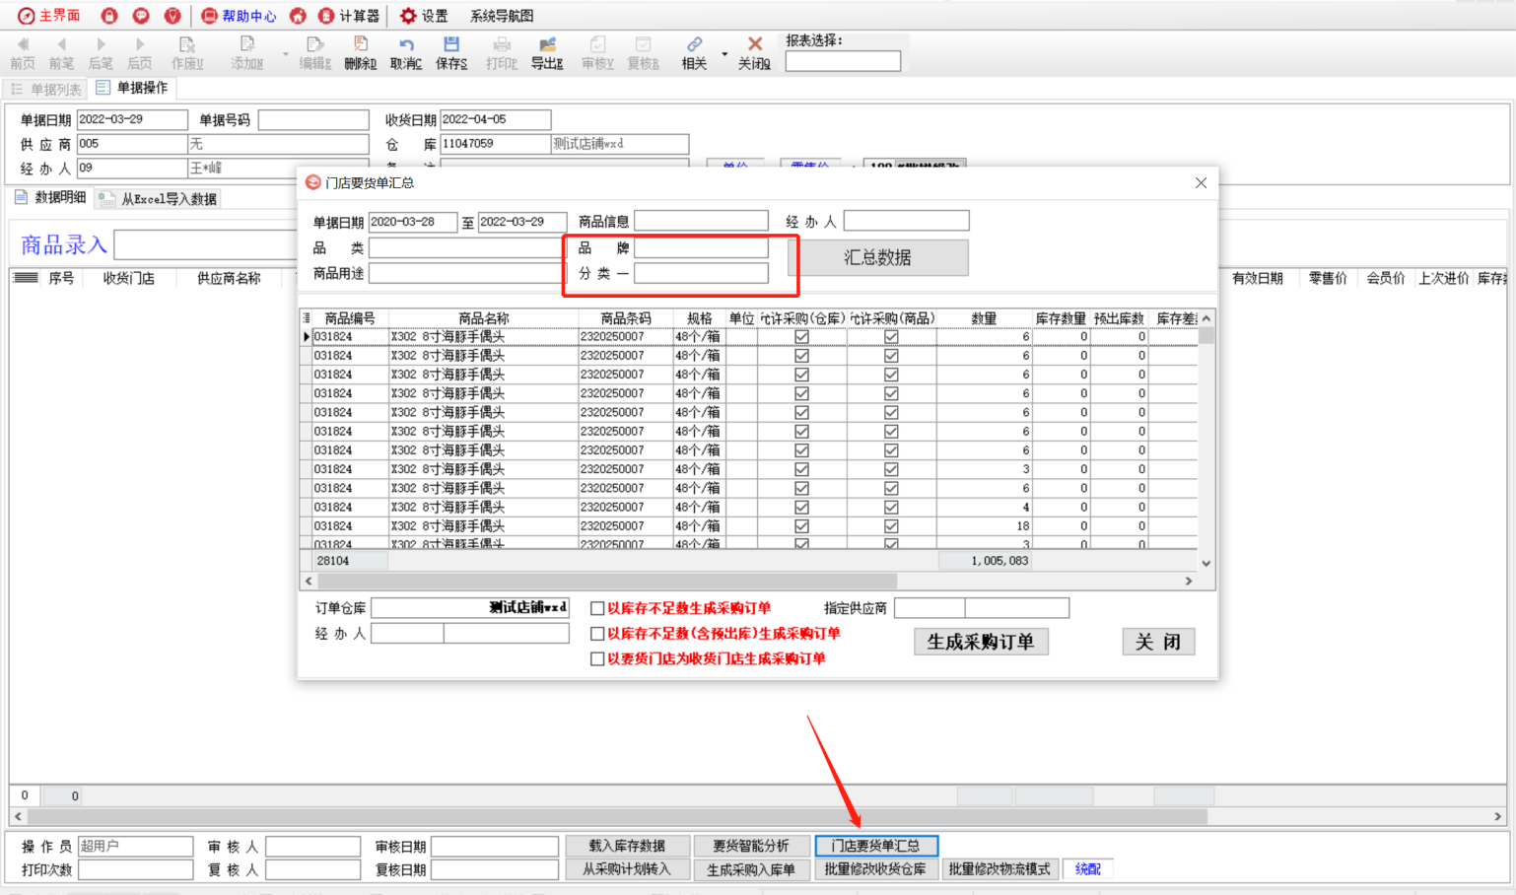
Task: Open 系统导航图 menu
Action: point(502,16)
